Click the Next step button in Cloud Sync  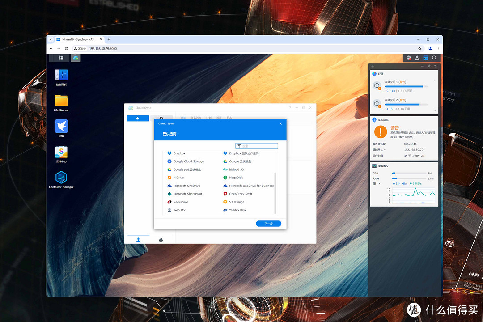click(x=268, y=224)
